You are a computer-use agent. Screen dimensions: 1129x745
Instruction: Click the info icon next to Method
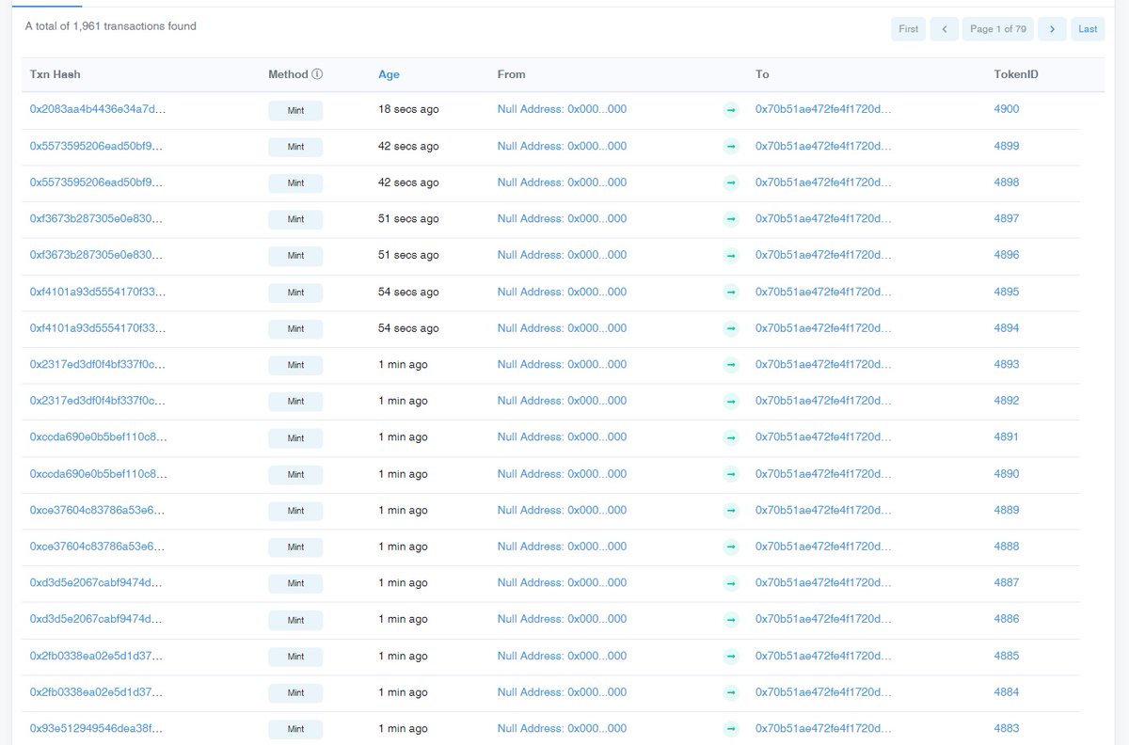click(317, 74)
